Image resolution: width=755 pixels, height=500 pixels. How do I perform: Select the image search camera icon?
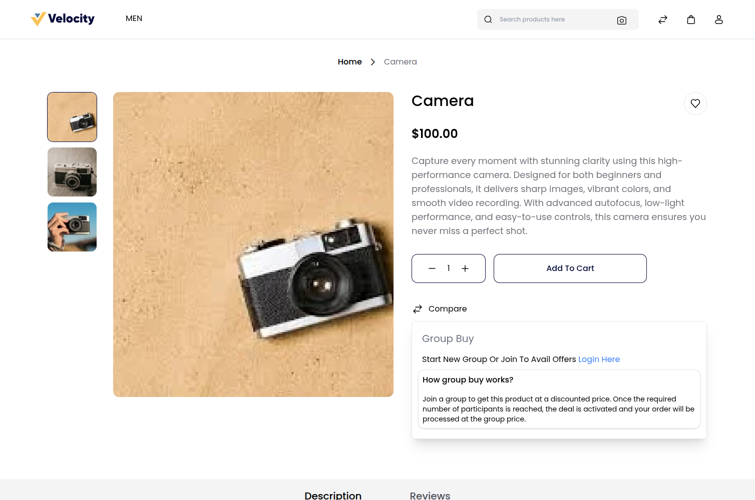click(x=621, y=20)
